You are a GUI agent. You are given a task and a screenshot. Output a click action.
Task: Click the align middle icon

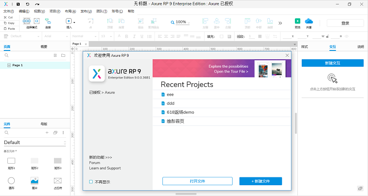tap(259, 22)
